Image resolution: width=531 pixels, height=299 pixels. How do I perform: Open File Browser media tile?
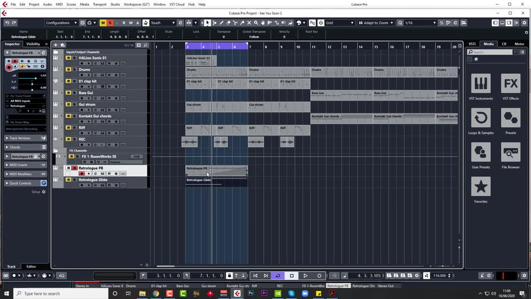(x=511, y=156)
